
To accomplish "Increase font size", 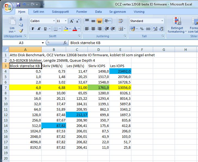I will point(72,21).
